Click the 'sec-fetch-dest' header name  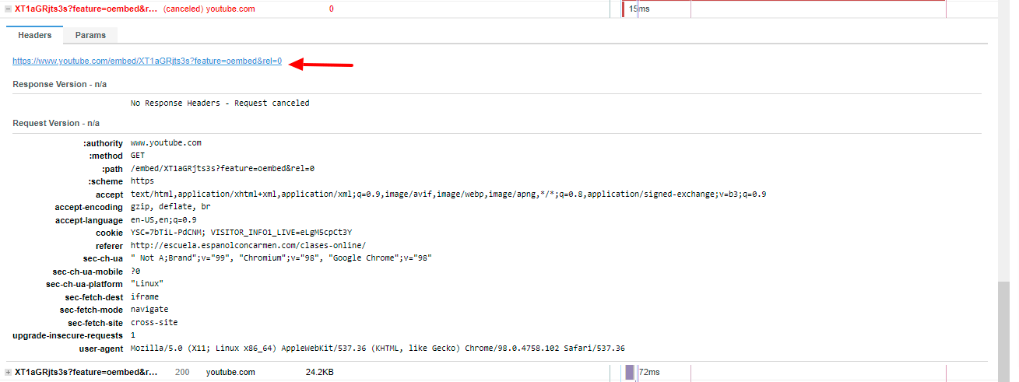(94, 296)
